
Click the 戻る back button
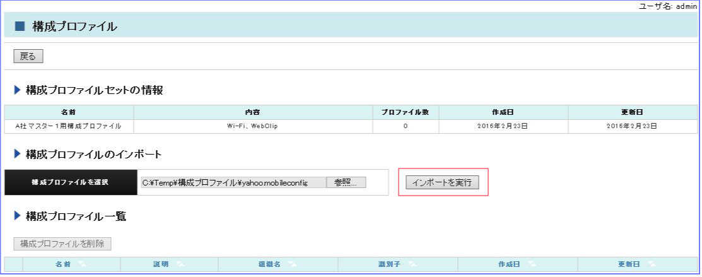point(28,57)
